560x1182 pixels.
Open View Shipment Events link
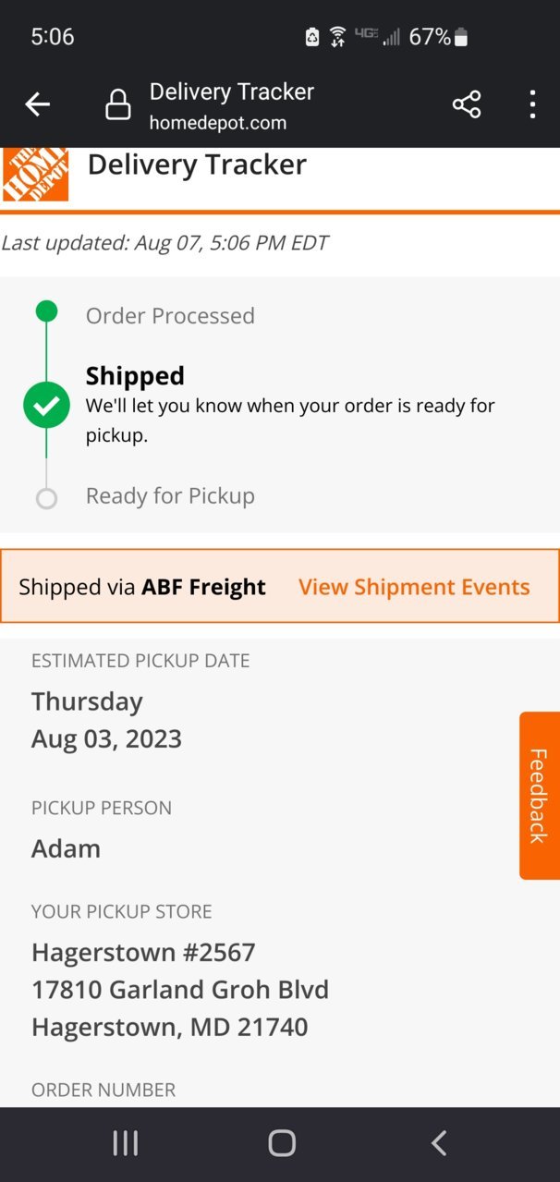click(414, 587)
